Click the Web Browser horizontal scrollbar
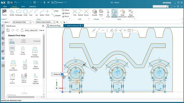Image resolution: width=184 pixels, height=103 pixels. pyautogui.click(x=21, y=97)
